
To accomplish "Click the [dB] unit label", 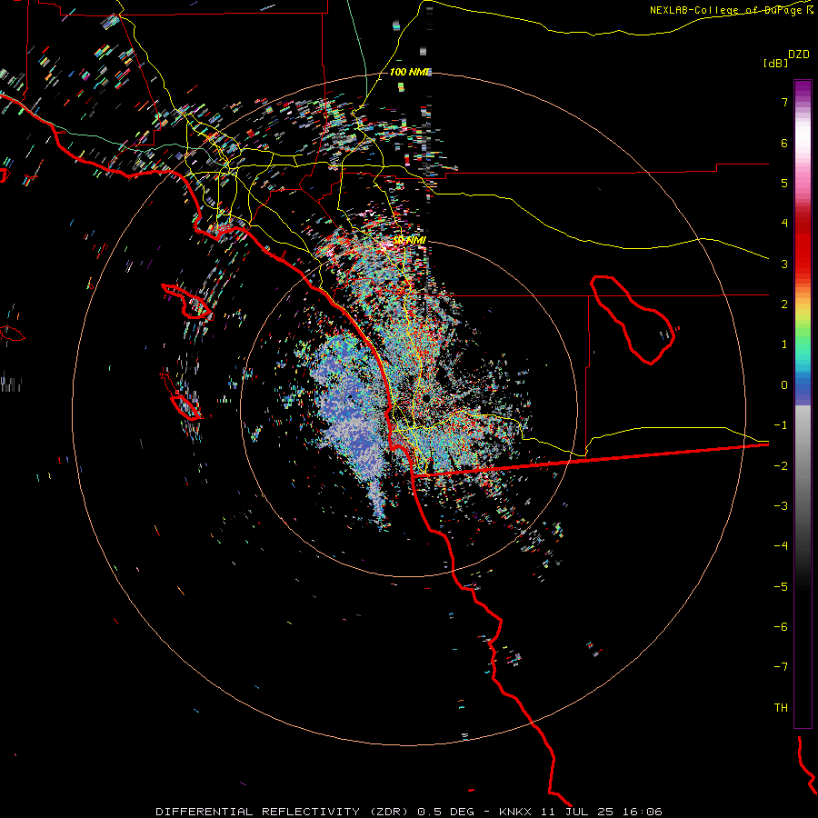I will (x=775, y=63).
